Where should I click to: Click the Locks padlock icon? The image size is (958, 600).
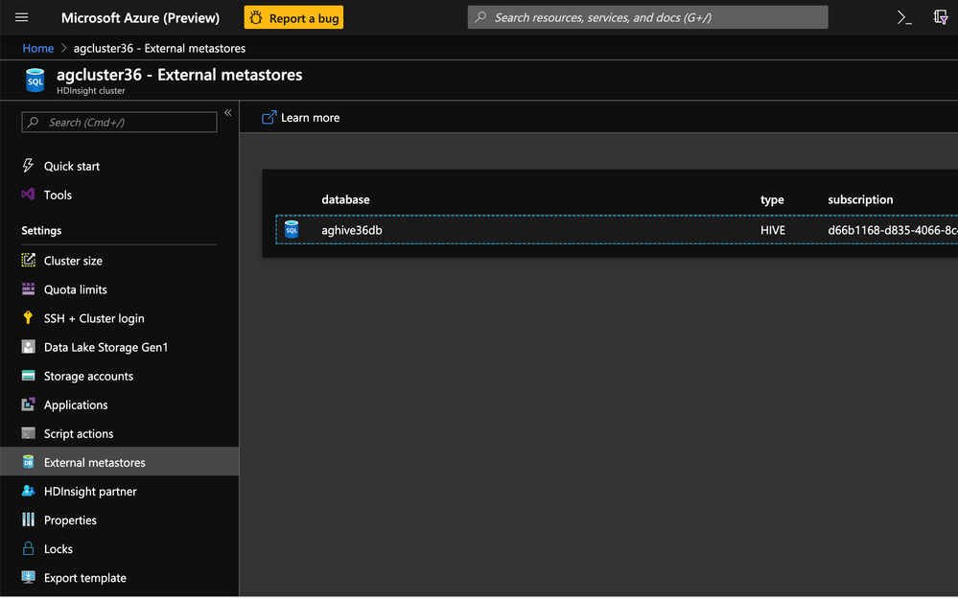[28, 548]
